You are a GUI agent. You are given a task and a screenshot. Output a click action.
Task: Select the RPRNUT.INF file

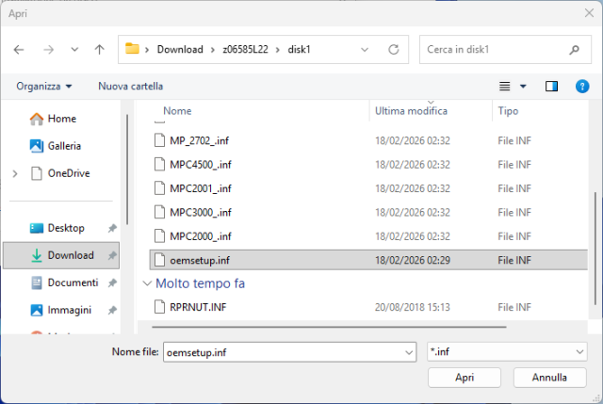point(198,307)
